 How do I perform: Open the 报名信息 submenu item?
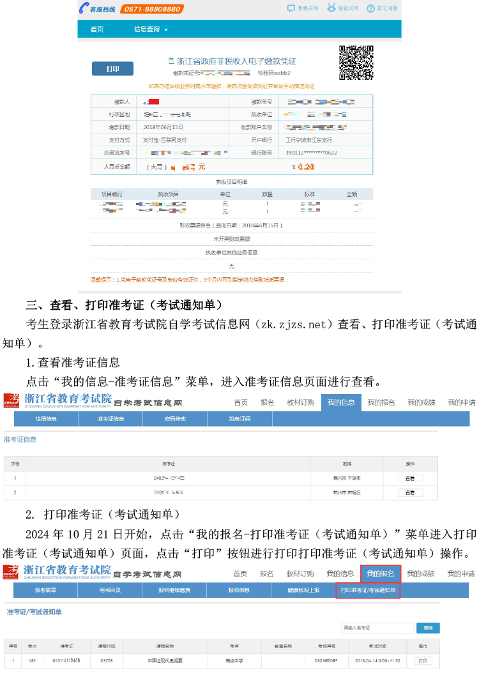coord(239,590)
